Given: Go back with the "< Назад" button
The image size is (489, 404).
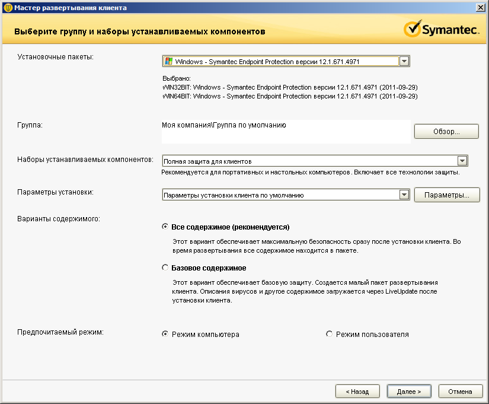Looking at the screenshot, I should click(352, 392).
